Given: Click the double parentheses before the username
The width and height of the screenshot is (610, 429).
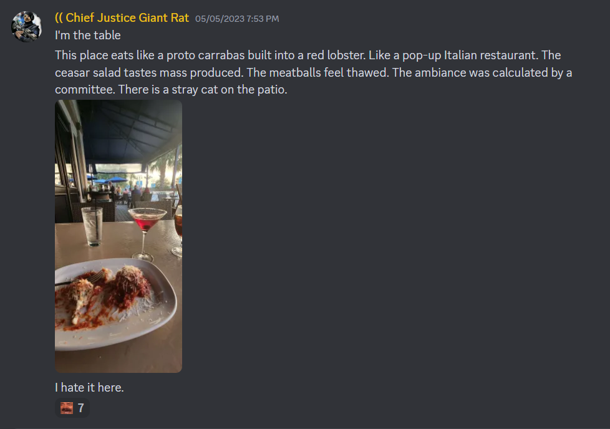Looking at the screenshot, I should [x=59, y=18].
